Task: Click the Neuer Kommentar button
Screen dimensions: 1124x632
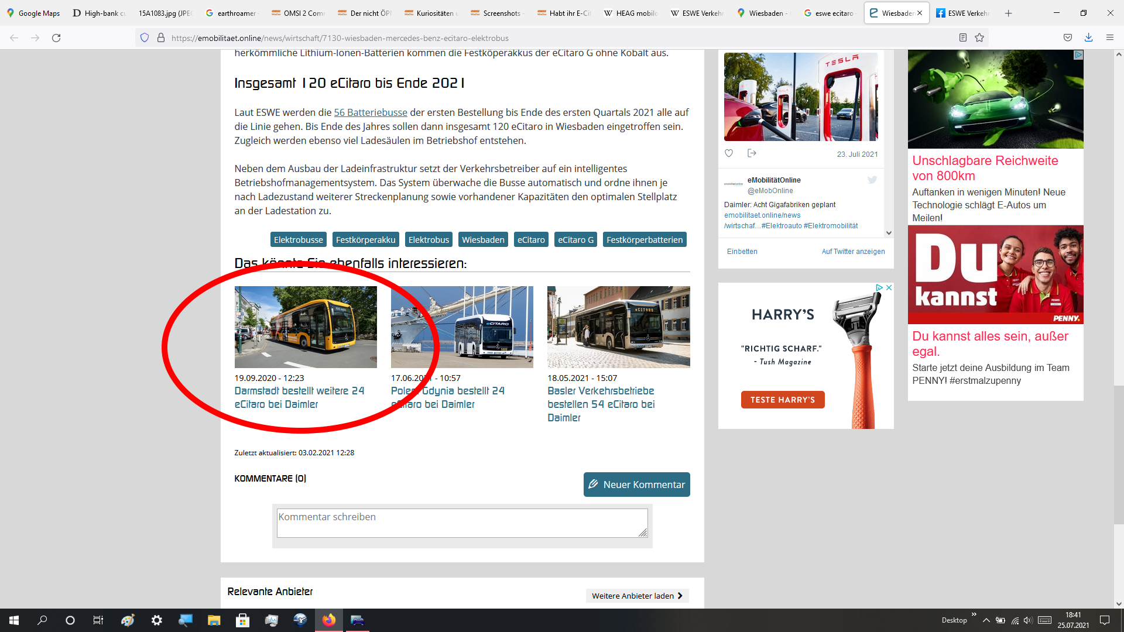Action: [636, 485]
